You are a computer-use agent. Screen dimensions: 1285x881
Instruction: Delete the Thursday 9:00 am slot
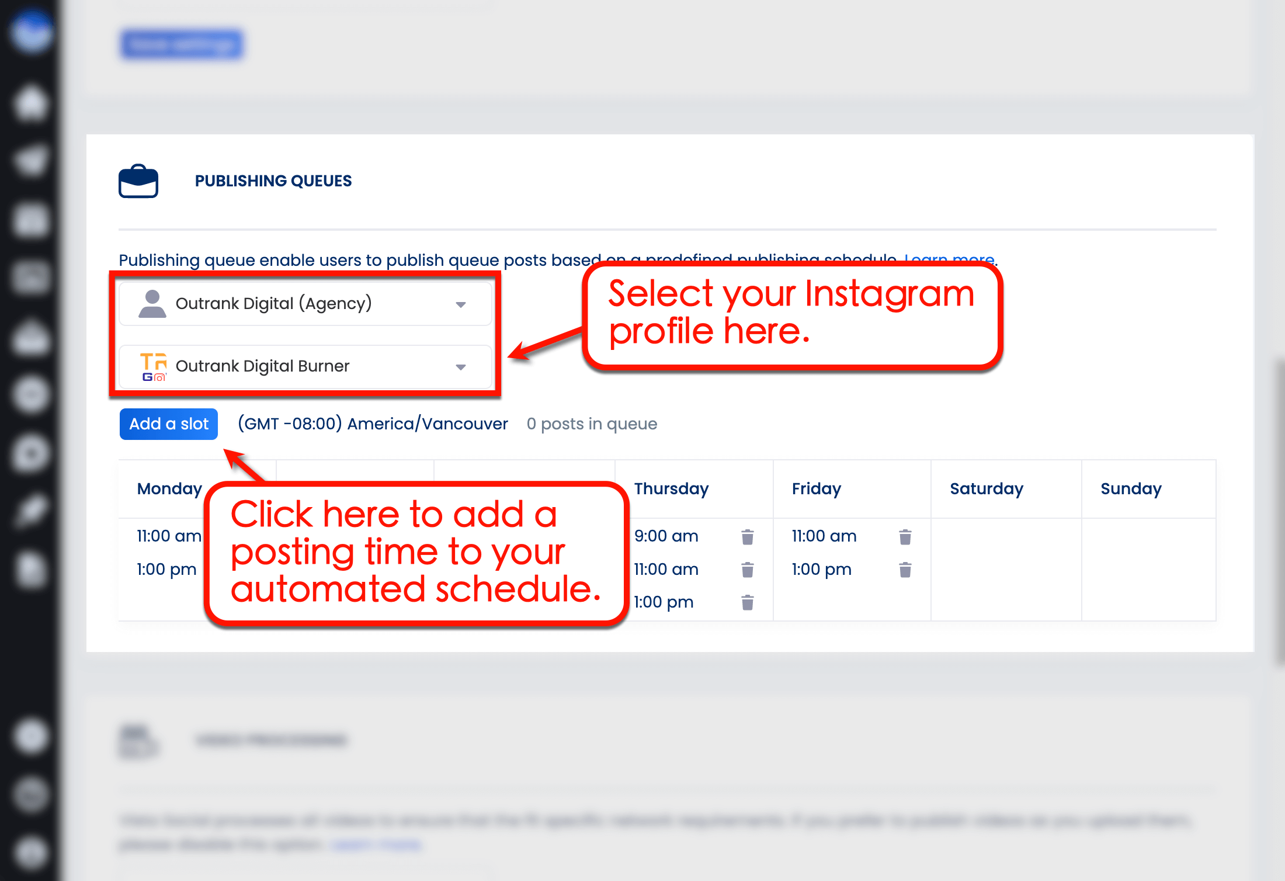(748, 536)
